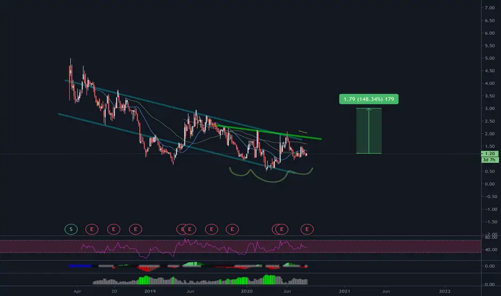Click the 3.00 price axis value
The height and width of the screenshot is (296, 501).
pyautogui.click(x=490, y=109)
